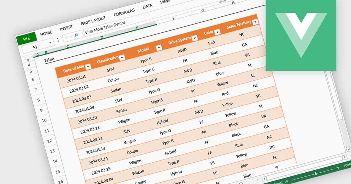Click the horizontal scrollbar left arrow
This screenshot has width=351, height=184.
click(264, 179)
